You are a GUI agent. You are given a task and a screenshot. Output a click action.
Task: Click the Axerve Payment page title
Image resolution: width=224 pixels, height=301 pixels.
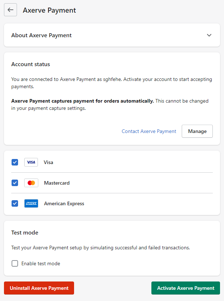click(x=49, y=10)
